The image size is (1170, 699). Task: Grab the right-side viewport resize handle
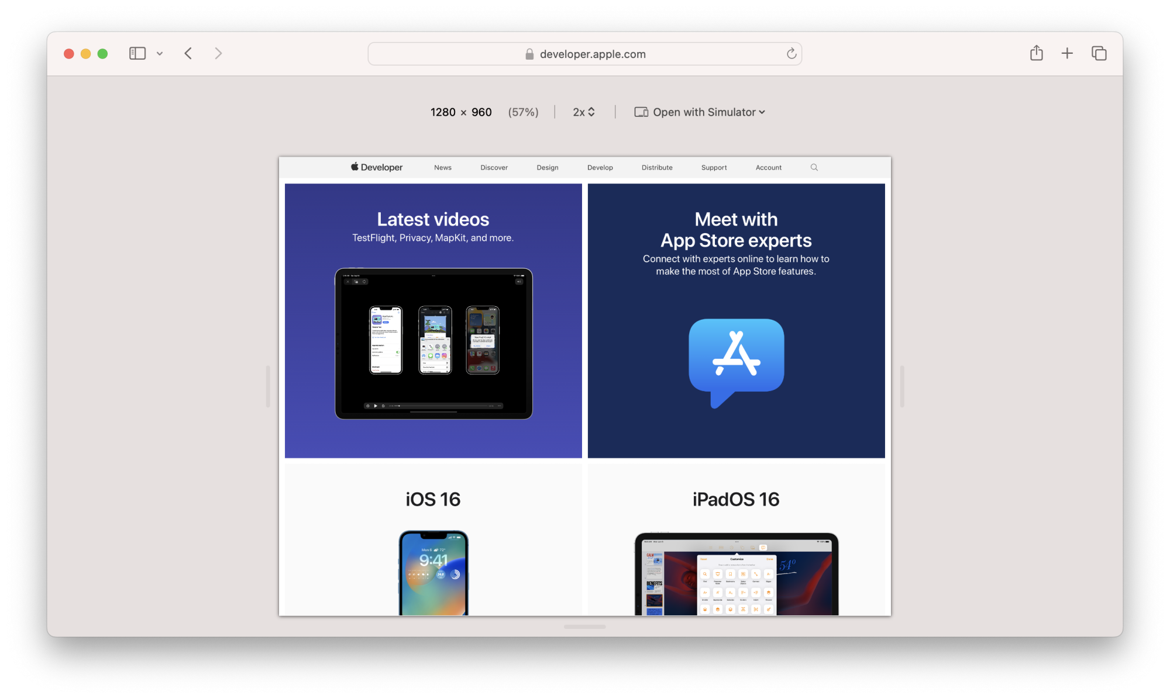902,386
